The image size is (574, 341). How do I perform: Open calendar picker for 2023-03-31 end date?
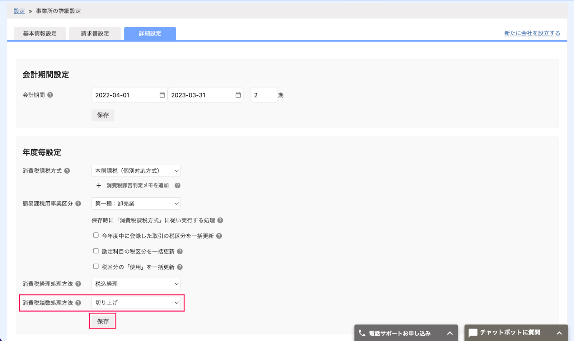point(238,95)
